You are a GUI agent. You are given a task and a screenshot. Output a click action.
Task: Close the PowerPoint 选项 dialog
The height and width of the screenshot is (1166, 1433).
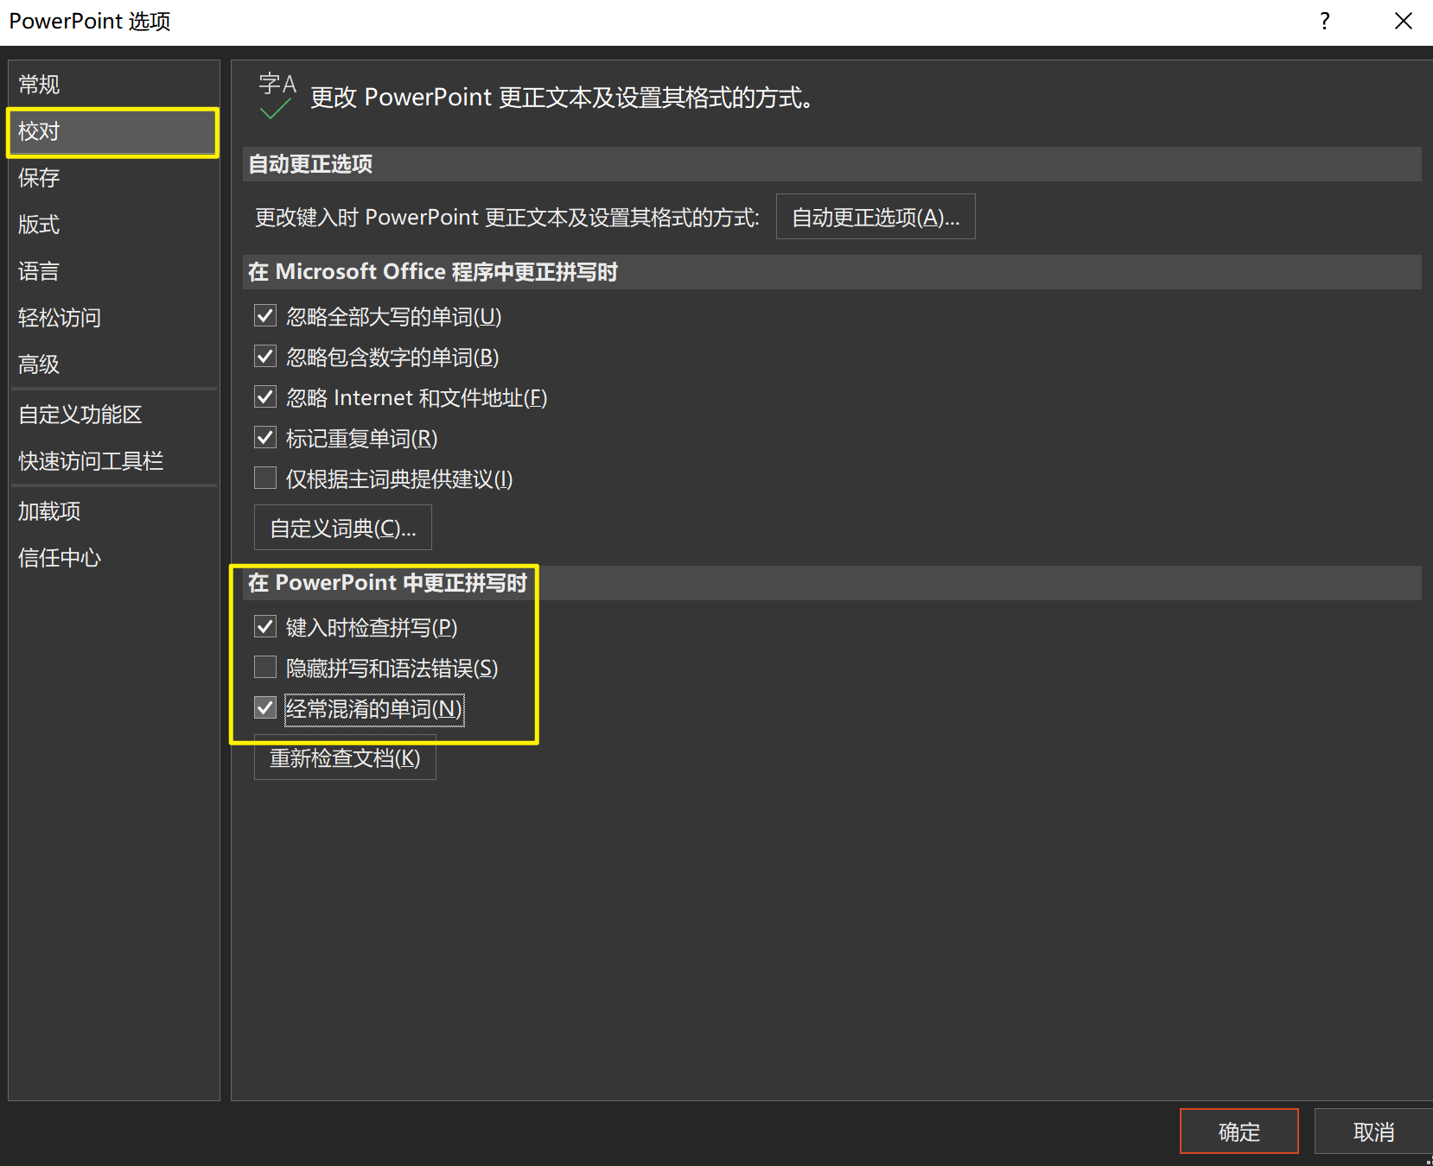click(x=1404, y=22)
